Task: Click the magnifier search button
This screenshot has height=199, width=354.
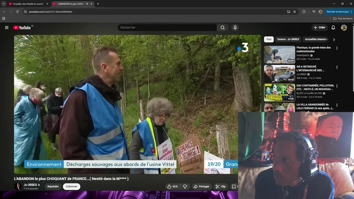Action: coord(223,27)
